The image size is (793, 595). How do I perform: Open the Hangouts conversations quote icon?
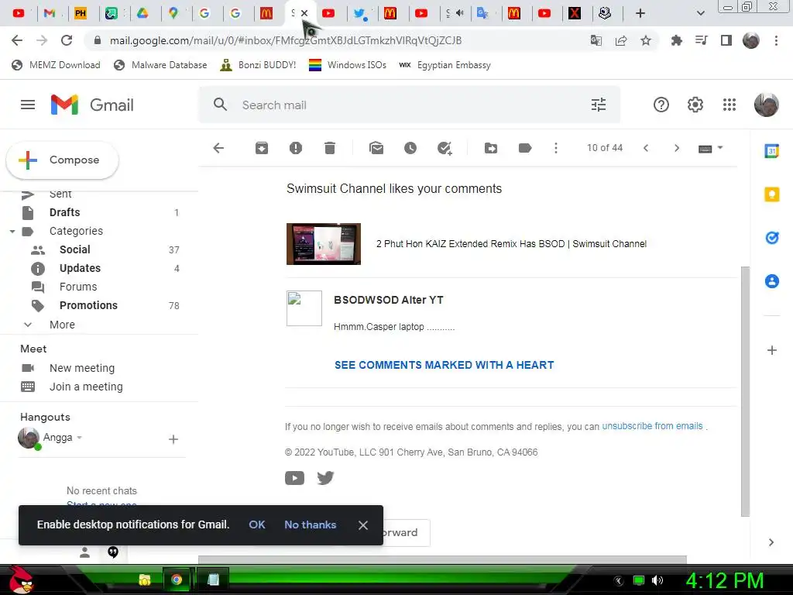pos(113,552)
